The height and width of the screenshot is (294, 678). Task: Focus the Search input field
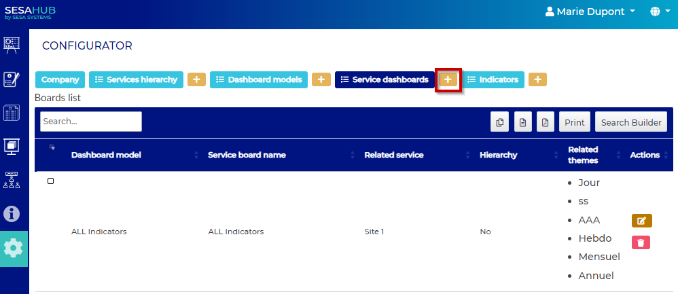tap(91, 122)
